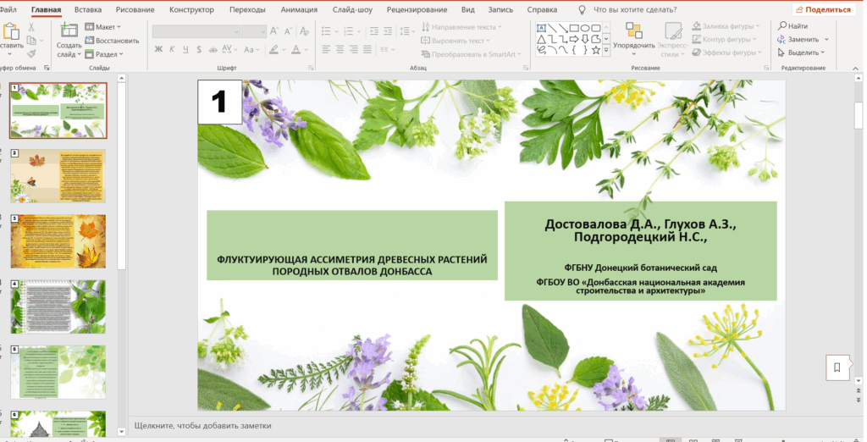The height and width of the screenshot is (442, 867).
Task: Click Преобразовать в SmartArt
Action: click(471, 54)
